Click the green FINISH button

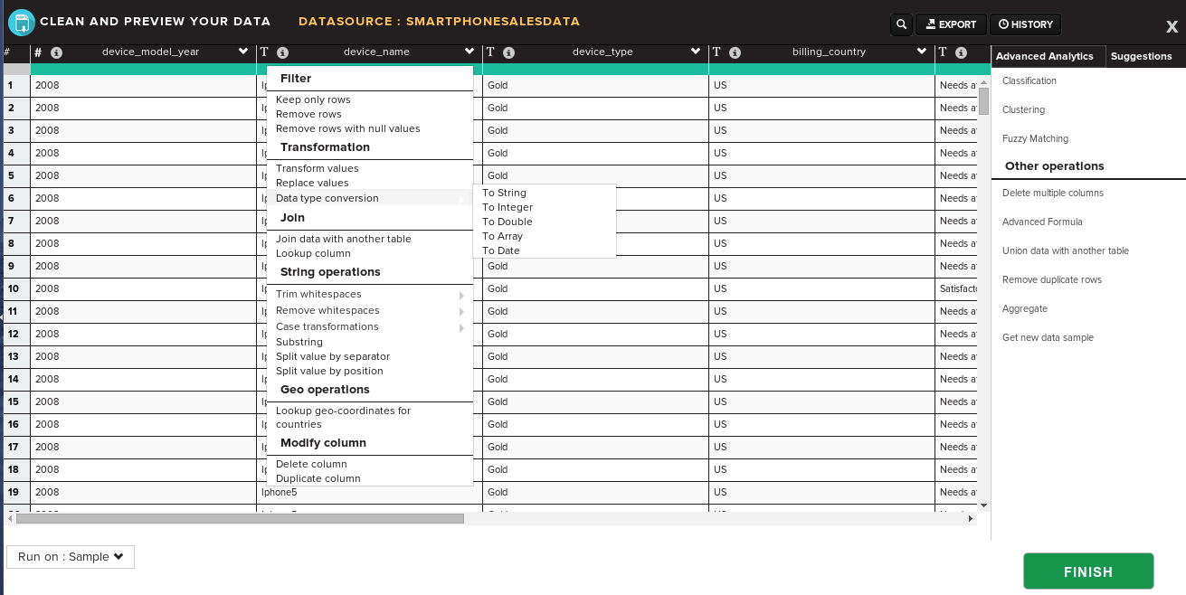1088,571
